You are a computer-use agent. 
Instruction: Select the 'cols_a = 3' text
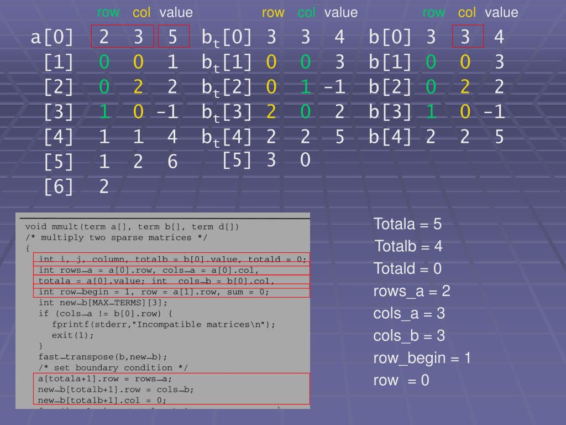pyautogui.click(x=409, y=314)
